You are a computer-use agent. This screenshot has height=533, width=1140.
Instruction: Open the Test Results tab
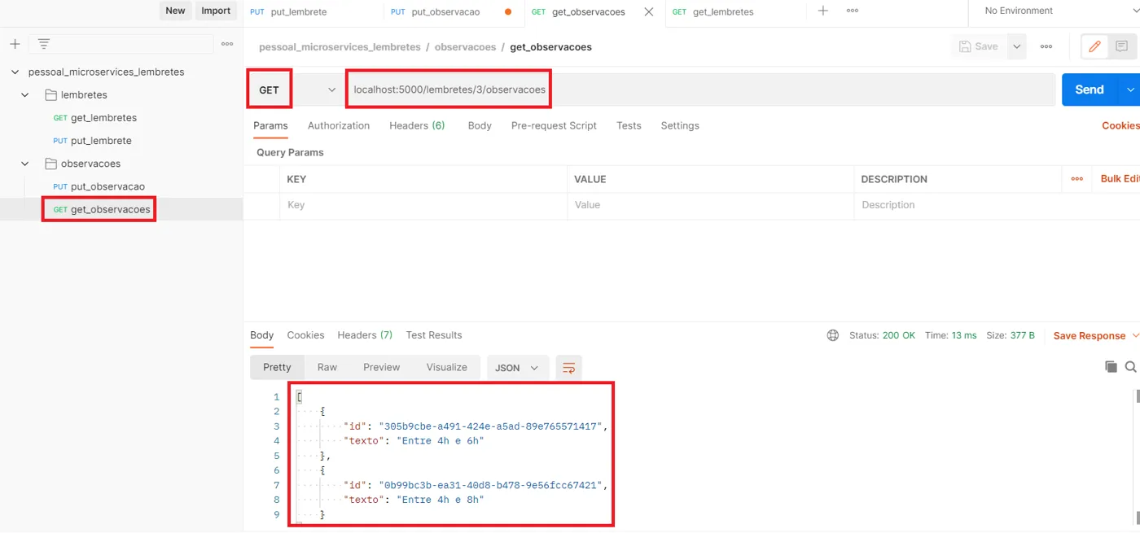pos(434,335)
